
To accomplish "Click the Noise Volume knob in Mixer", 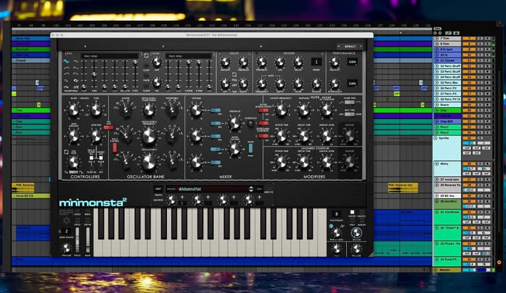I will (235, 149).
